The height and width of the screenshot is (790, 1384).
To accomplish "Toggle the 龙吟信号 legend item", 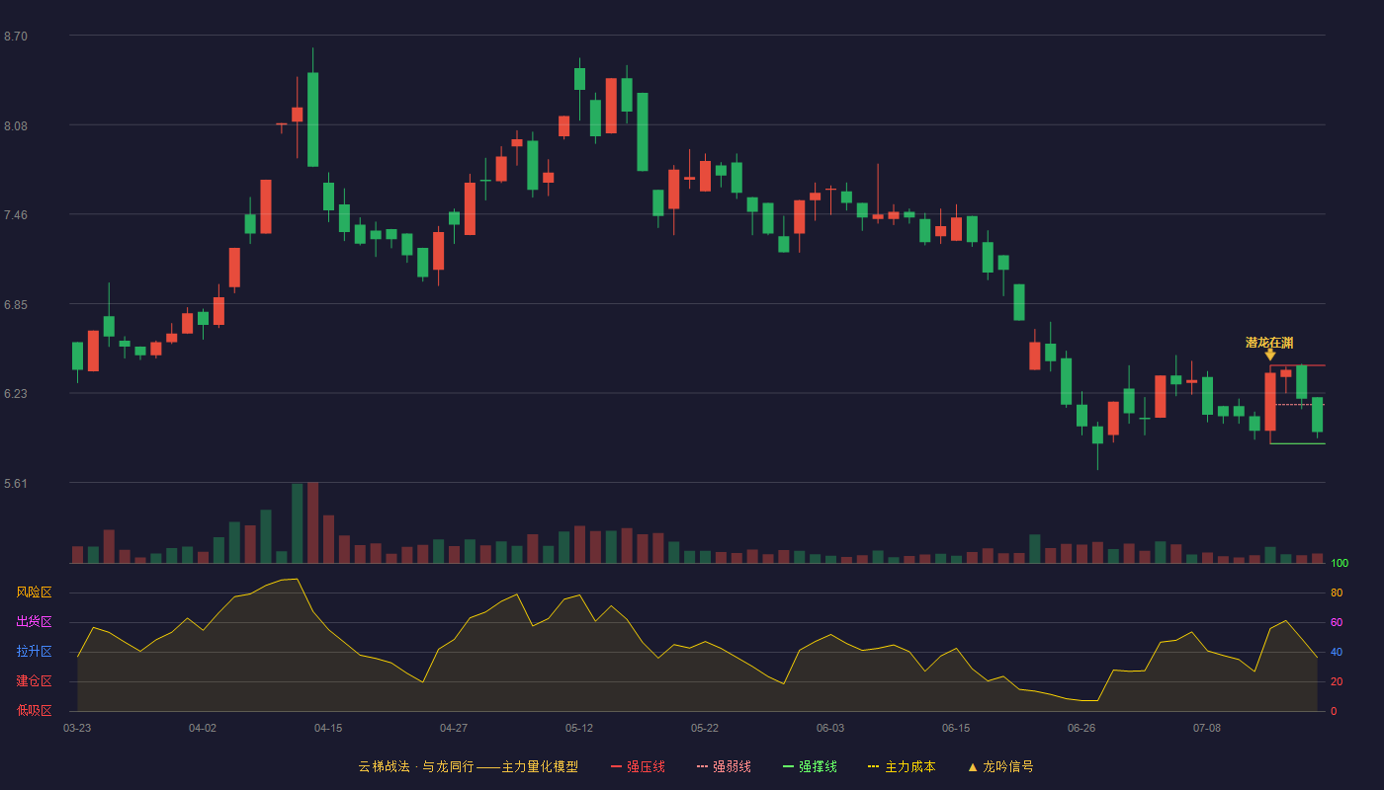I will click(x=1000, y=766).
